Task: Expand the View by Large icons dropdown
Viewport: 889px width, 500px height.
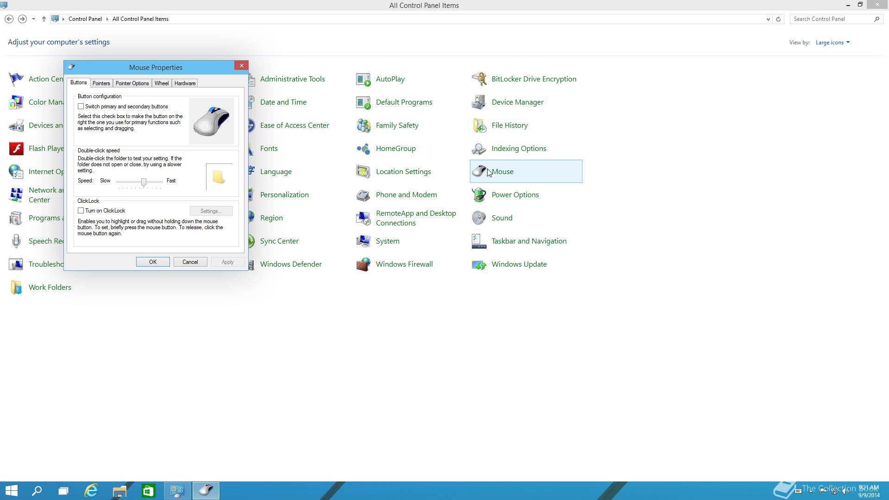Action: [x=833, y=43]
